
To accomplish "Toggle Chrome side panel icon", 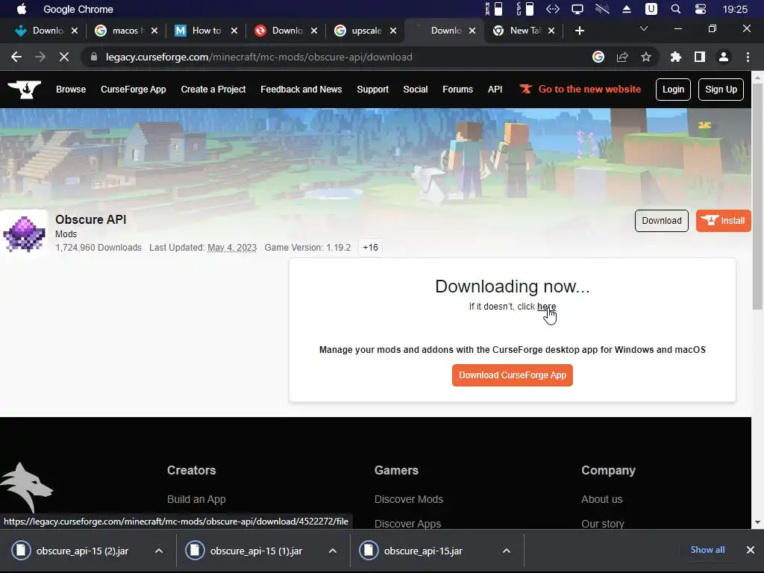I will (700, 57).
